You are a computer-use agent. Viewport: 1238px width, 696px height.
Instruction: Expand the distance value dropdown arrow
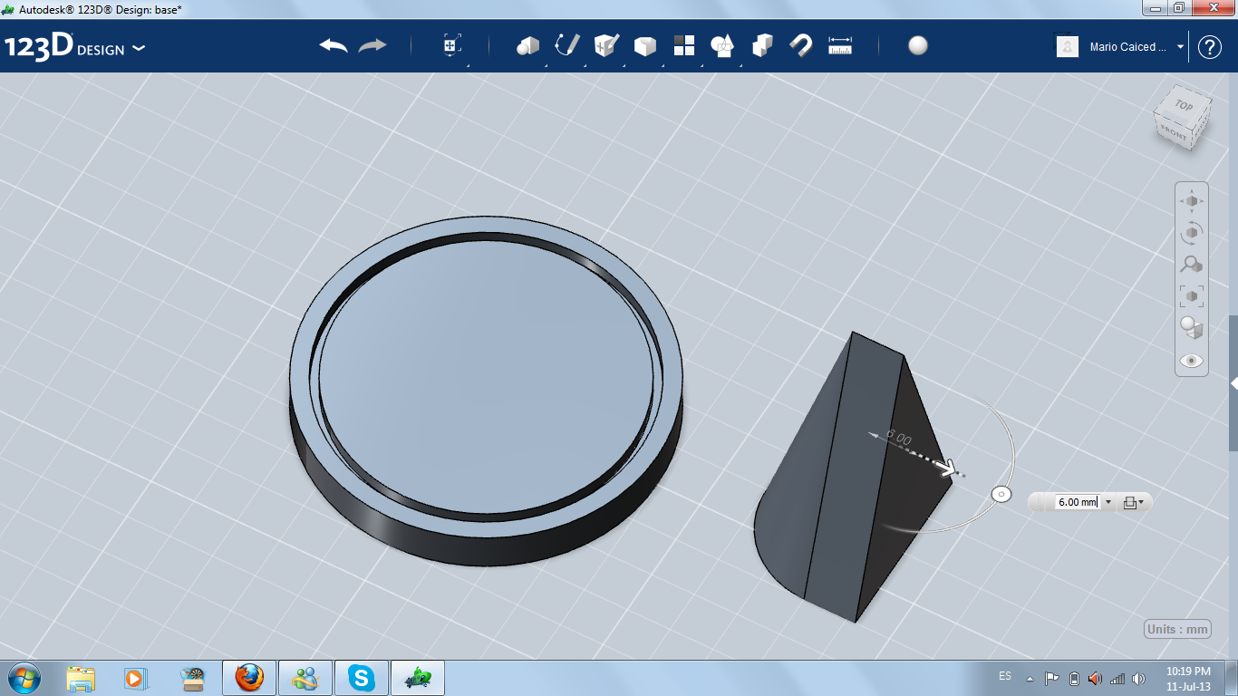coord(1107,502)
